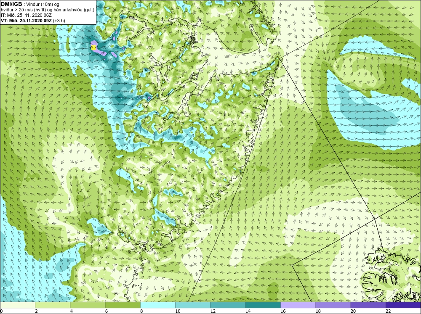
Task: Click the legend scale label 2
Action: (36, 311)
